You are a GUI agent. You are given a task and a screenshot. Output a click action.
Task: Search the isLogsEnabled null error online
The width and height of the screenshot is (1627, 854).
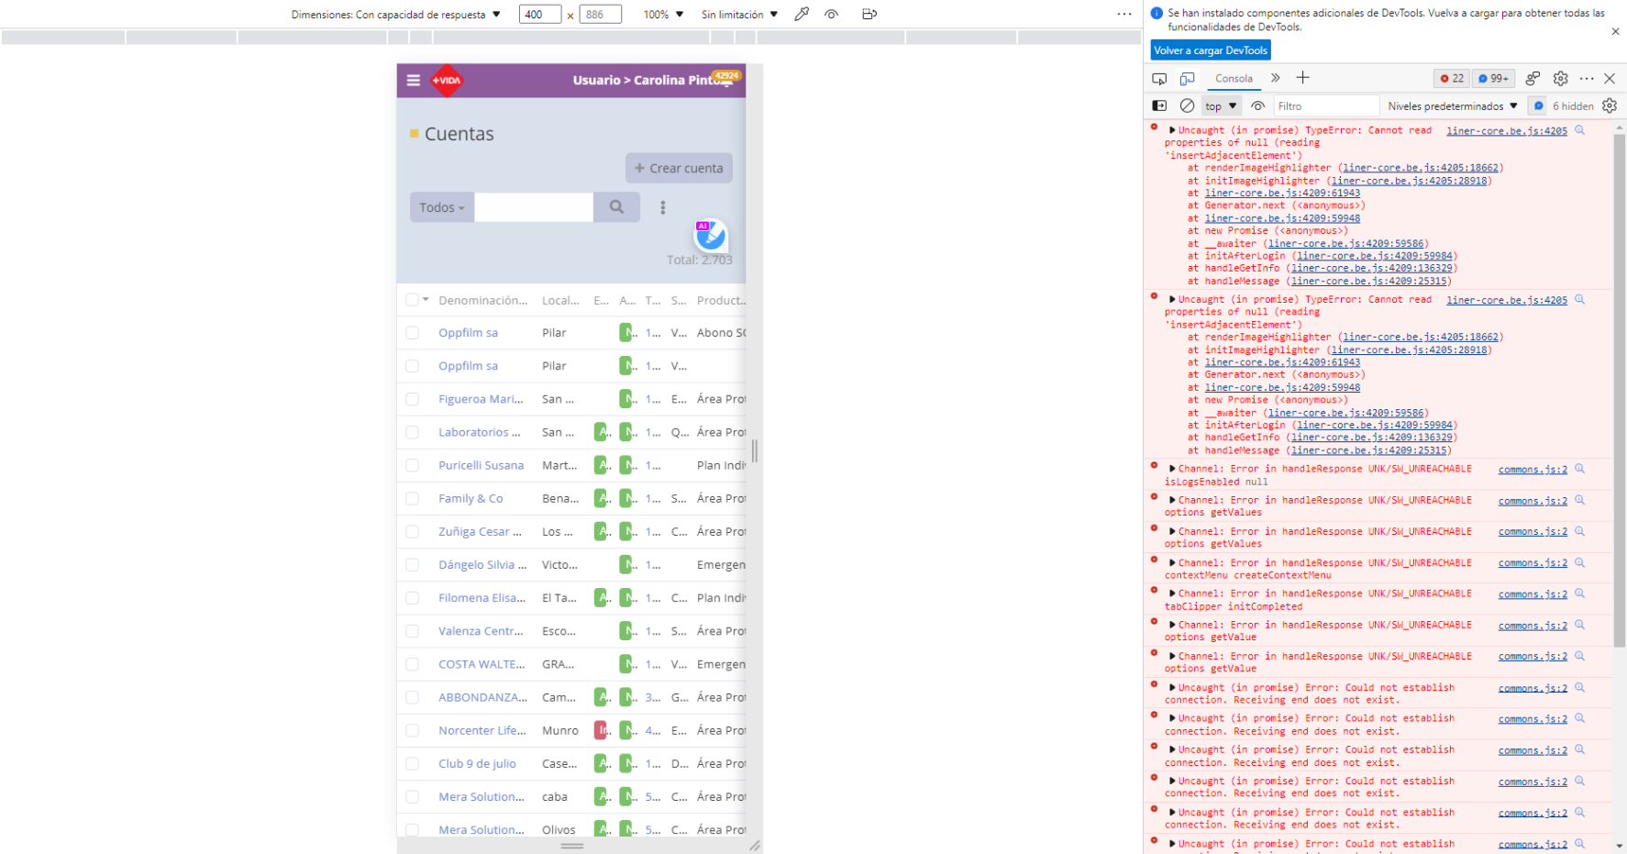point(1579,469)
